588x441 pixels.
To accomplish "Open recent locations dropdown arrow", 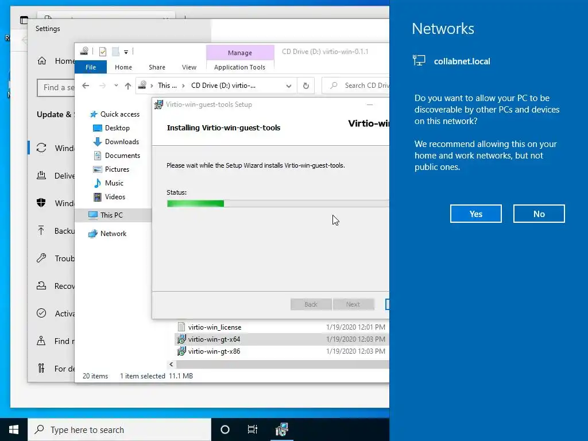I will click(116, 86).
